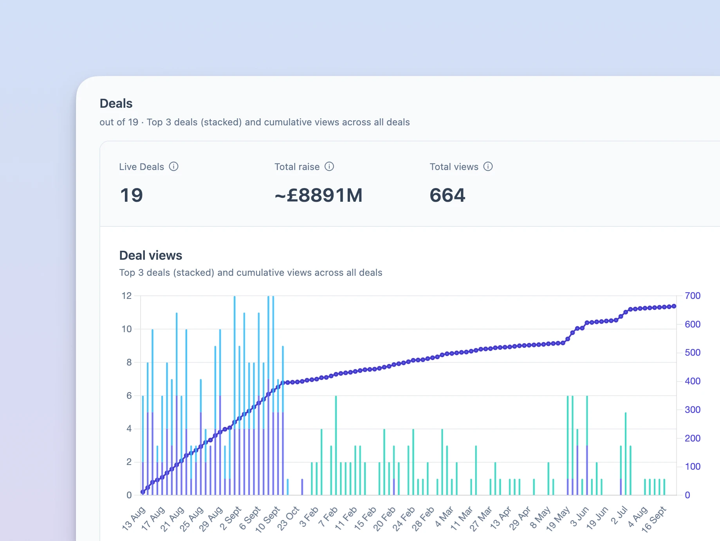
Task: Click the right axis value 200
Action: pos(693,438)
